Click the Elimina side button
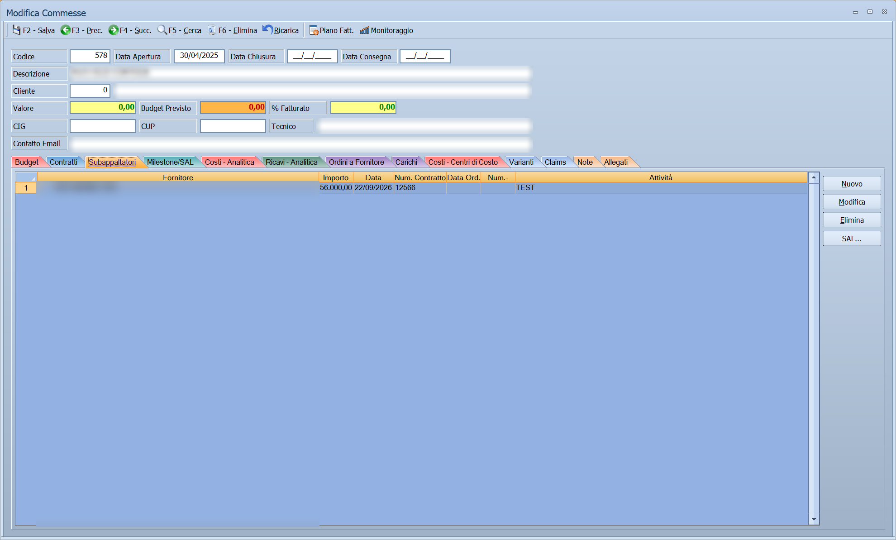Screen dimensions: 896x540 [852, 220]
